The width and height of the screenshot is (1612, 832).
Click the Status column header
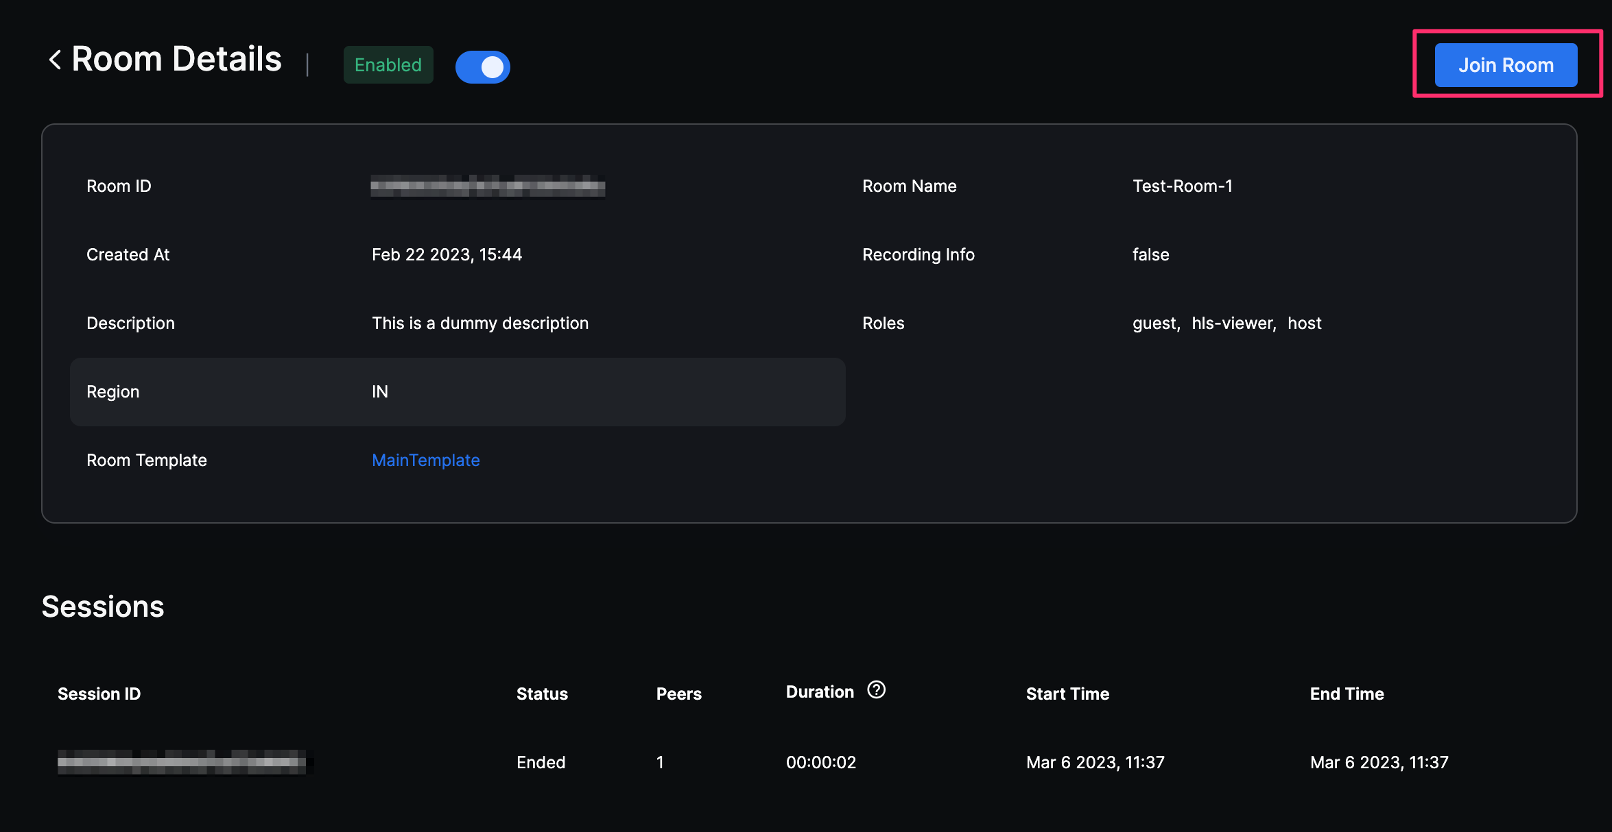pos(542,694)
